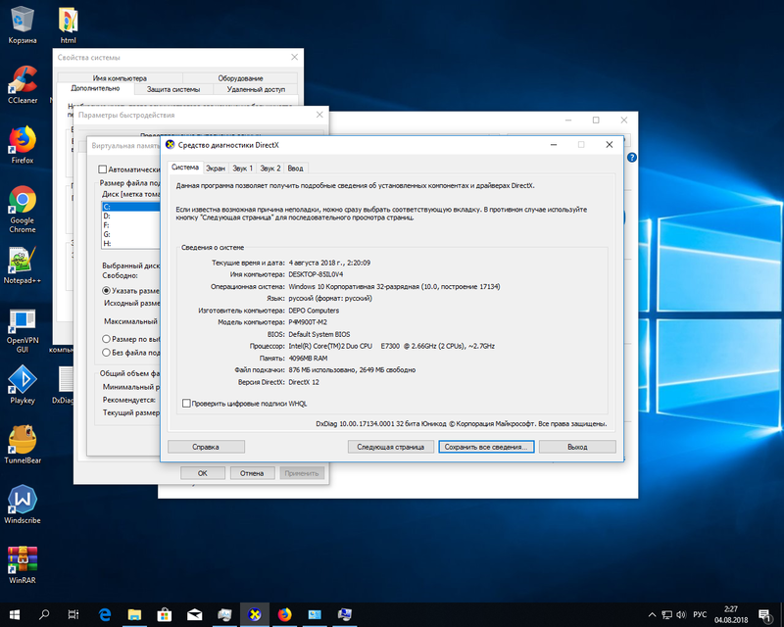Switch to DirectX diagnostic taskbar icon
The image size is (784, 627).
(255, 614)
